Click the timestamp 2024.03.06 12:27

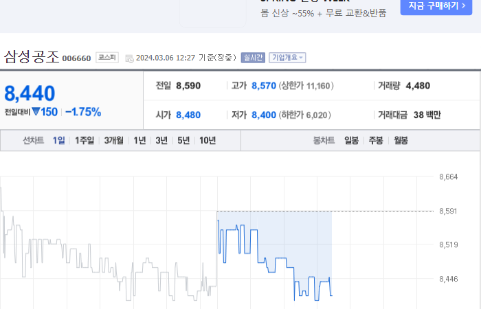[166, 58]
